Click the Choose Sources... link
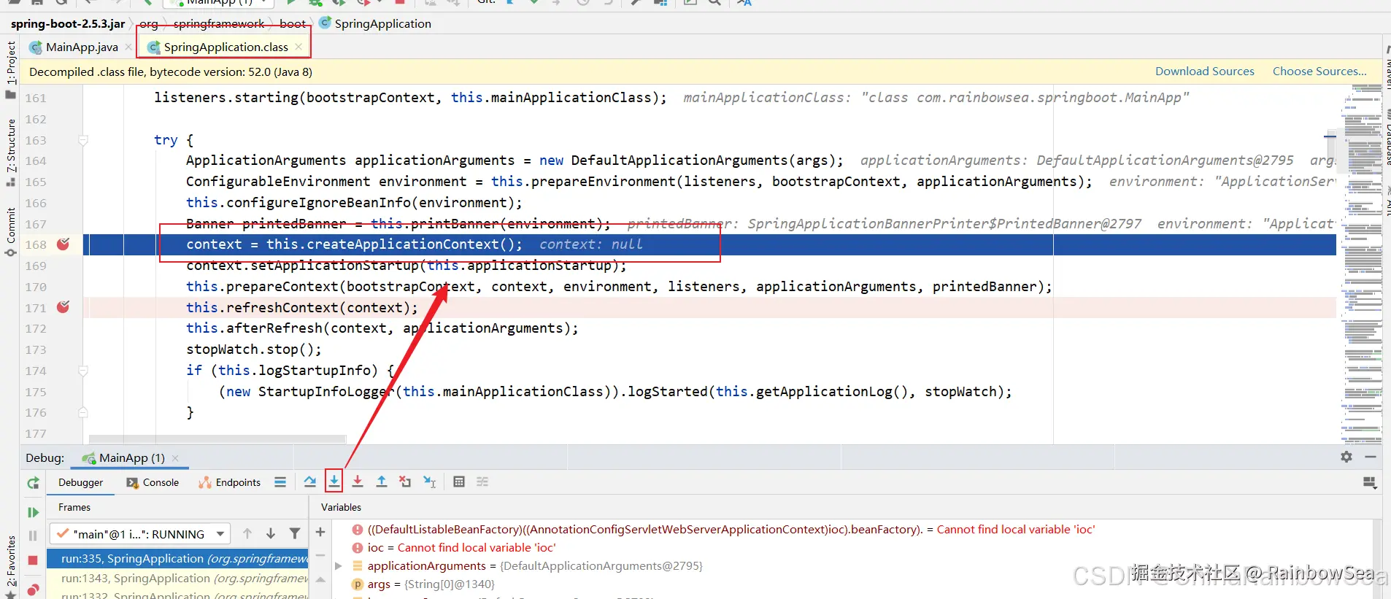This screenshot has width=1391, height=599. (1319, 72)
